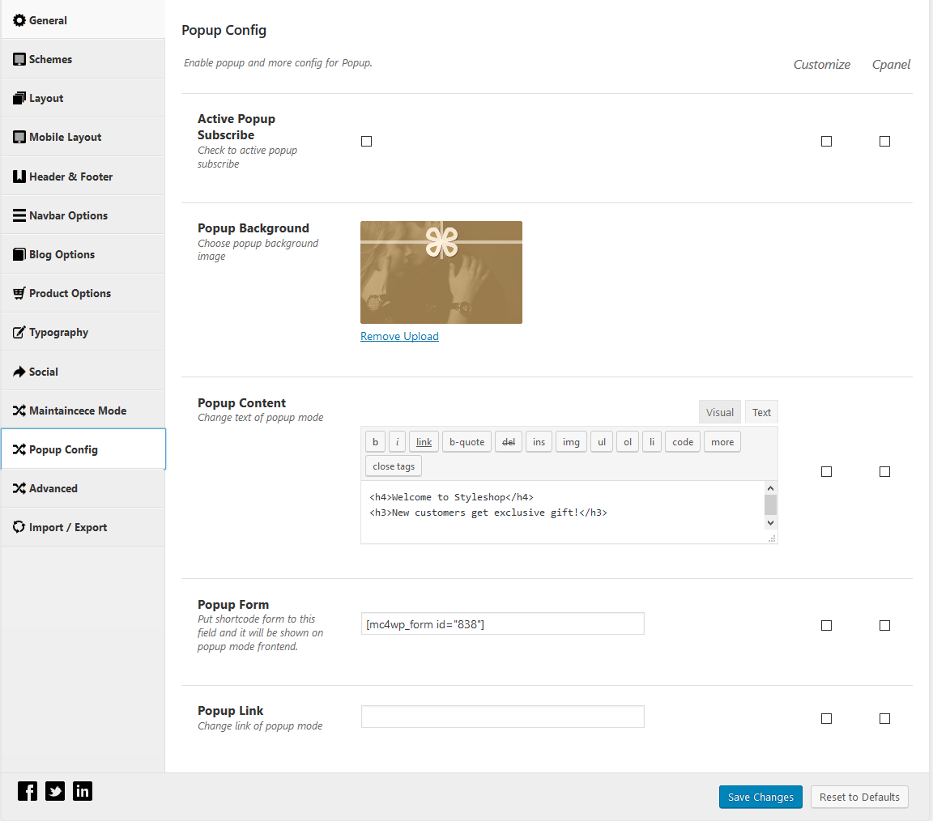Screen dimensions: 933x821
Task: Click the img quicktag button
Action: (571, 442)
